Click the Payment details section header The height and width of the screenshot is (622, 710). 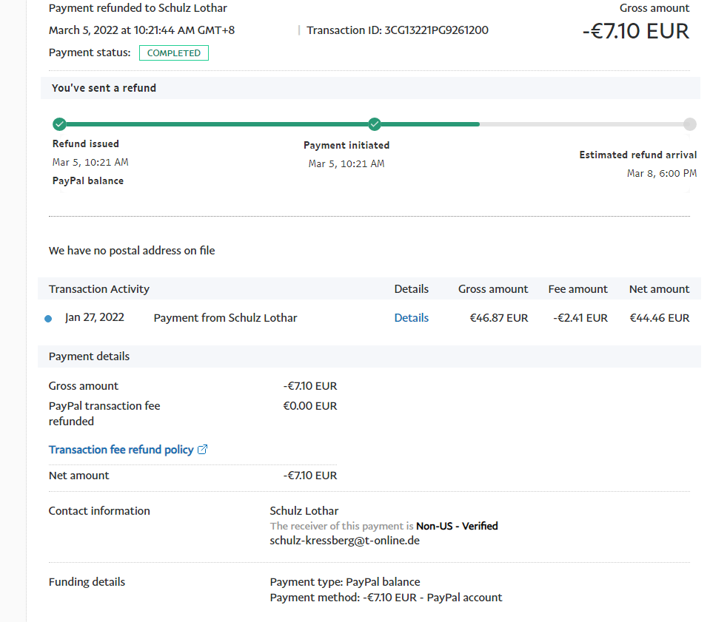pos(89,356)
